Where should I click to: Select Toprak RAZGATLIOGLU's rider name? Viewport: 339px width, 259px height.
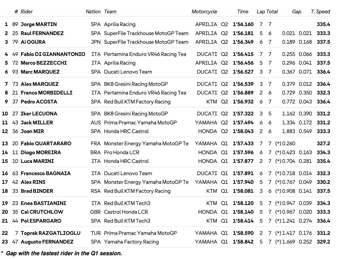51,233
